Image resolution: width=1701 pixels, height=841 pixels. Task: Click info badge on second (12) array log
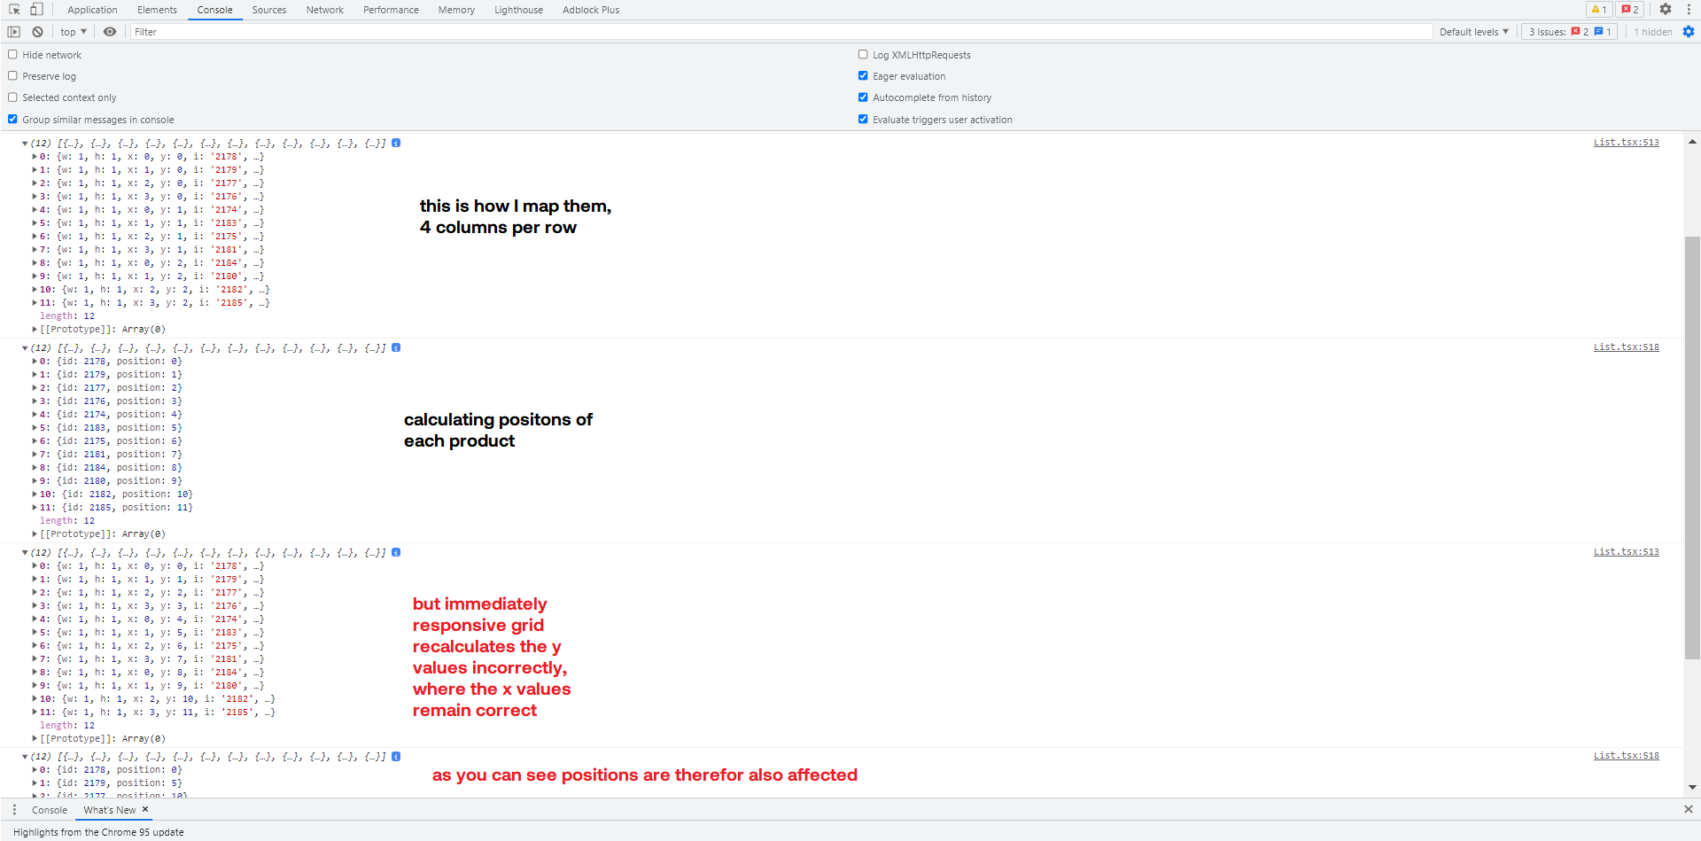tap(396, 347)
